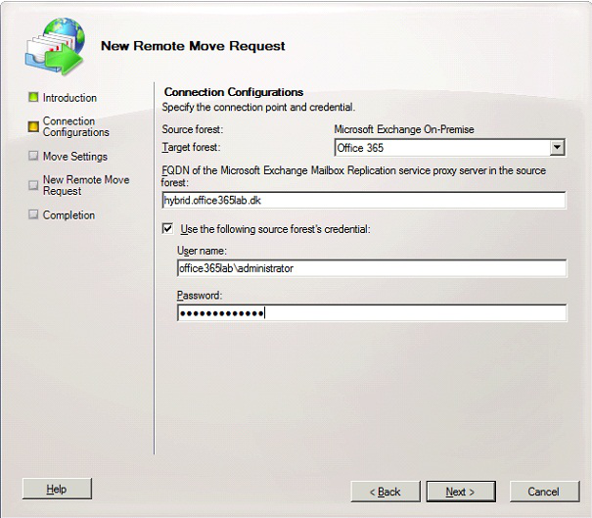Click the 'Connection Configurations' page heading

pyautogui.click(x=234, y=92)
